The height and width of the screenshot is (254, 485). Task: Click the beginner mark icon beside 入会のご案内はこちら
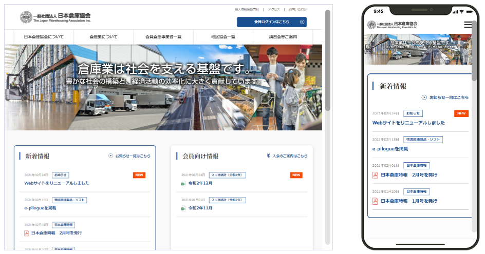point(269,156)
